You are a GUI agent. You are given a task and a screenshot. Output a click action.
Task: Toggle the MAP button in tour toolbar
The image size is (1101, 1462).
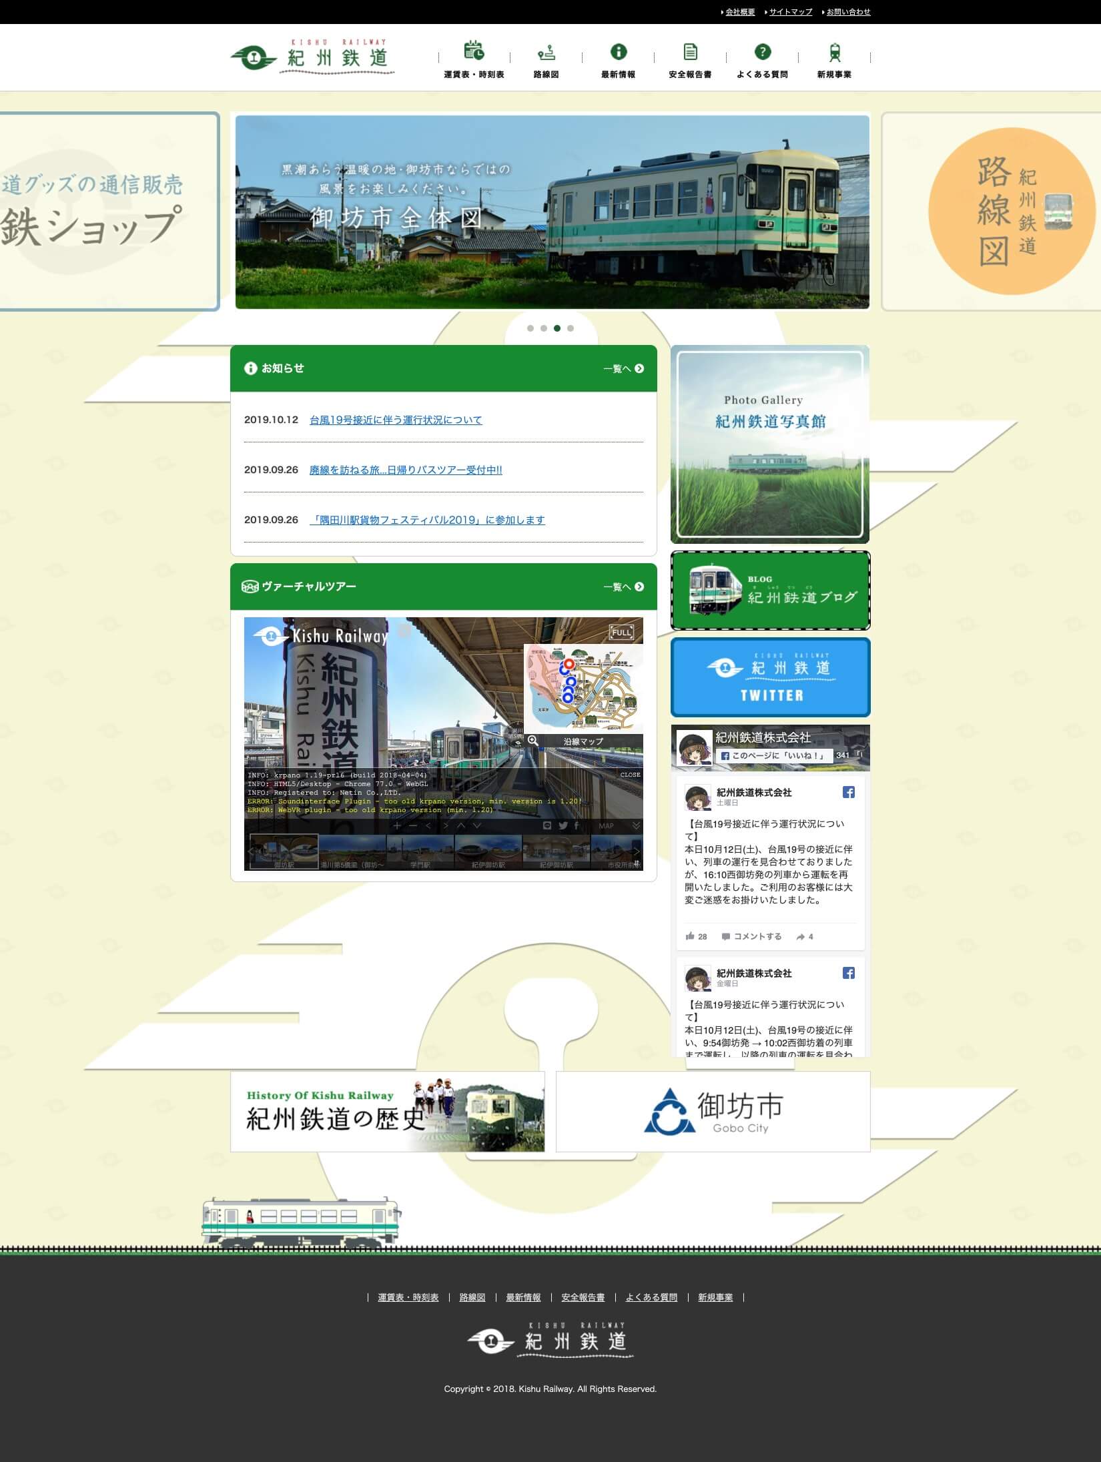(x=606, y=825)
